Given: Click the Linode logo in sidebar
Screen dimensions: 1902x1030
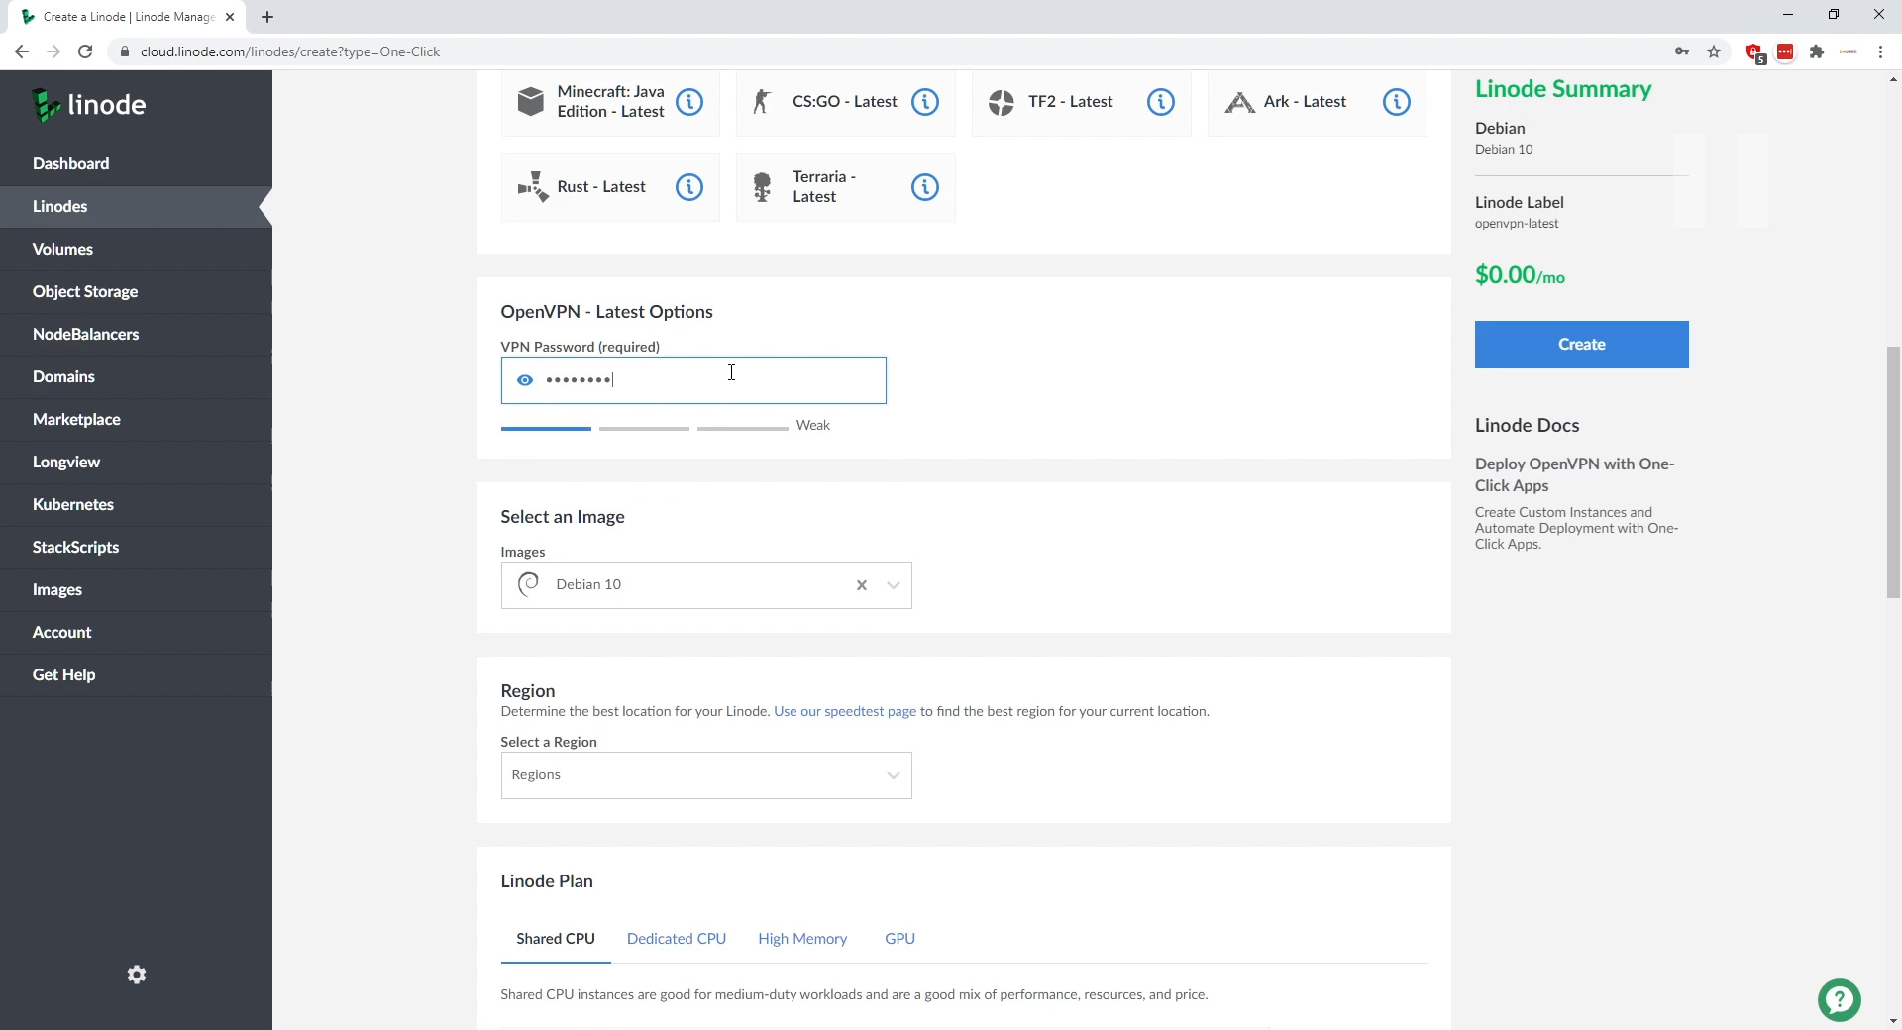Looking at the screenshot, I should [88, 105].
